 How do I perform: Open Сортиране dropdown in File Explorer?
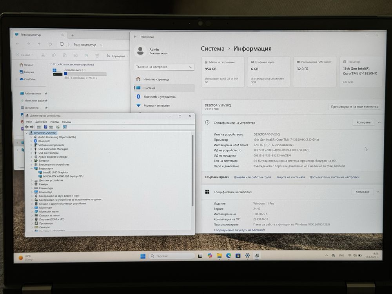point(117,56)
